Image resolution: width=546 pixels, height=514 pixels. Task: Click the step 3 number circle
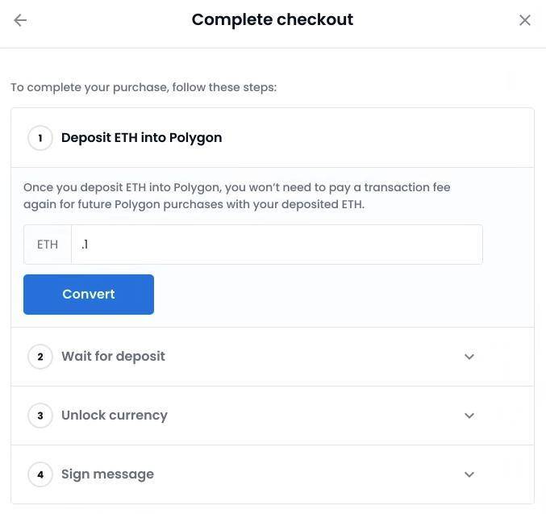tap(40, 416)
